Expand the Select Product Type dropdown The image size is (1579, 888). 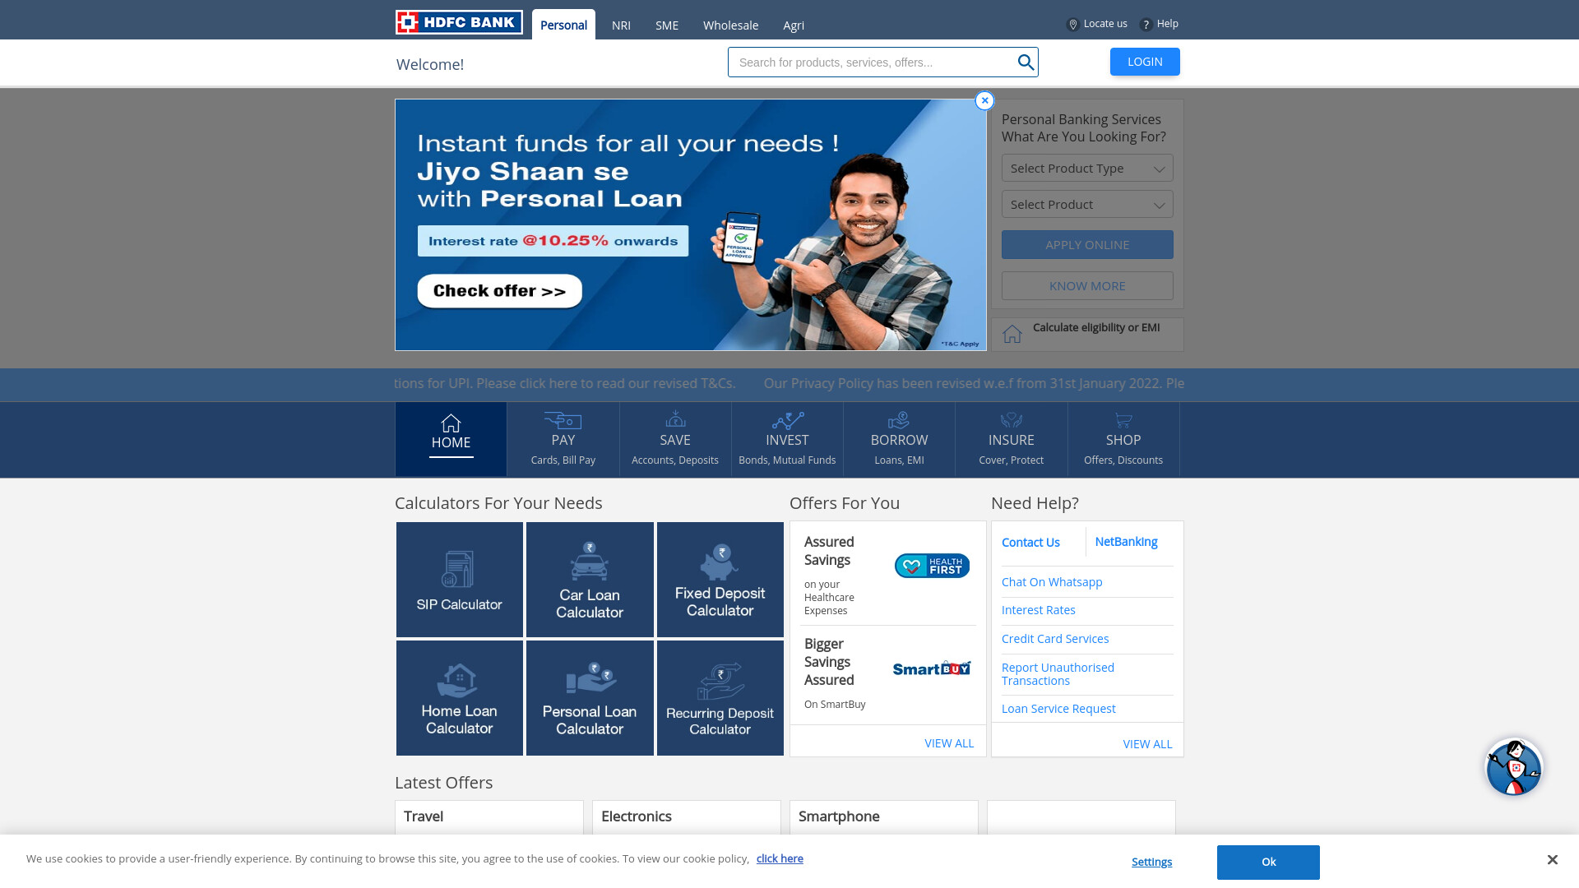click(x=1087, y=169)
